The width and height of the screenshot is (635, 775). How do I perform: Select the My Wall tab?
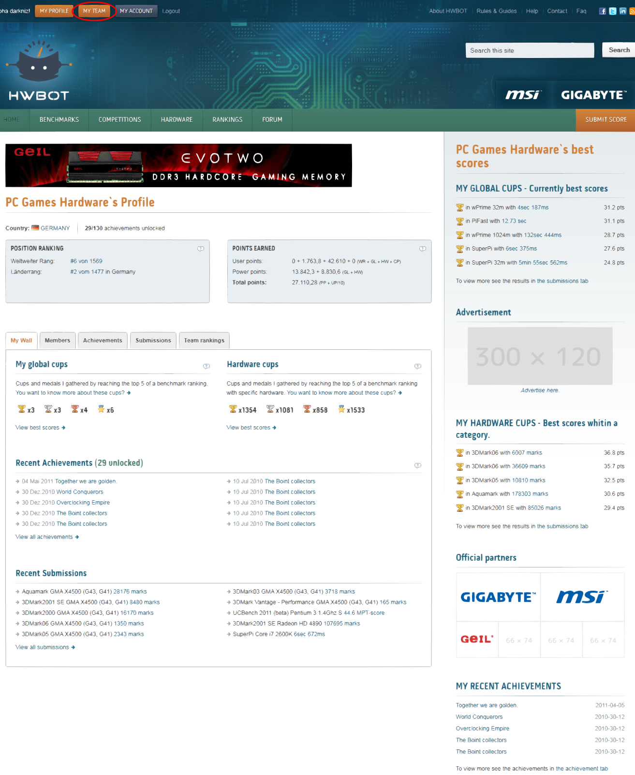(21, 341)
